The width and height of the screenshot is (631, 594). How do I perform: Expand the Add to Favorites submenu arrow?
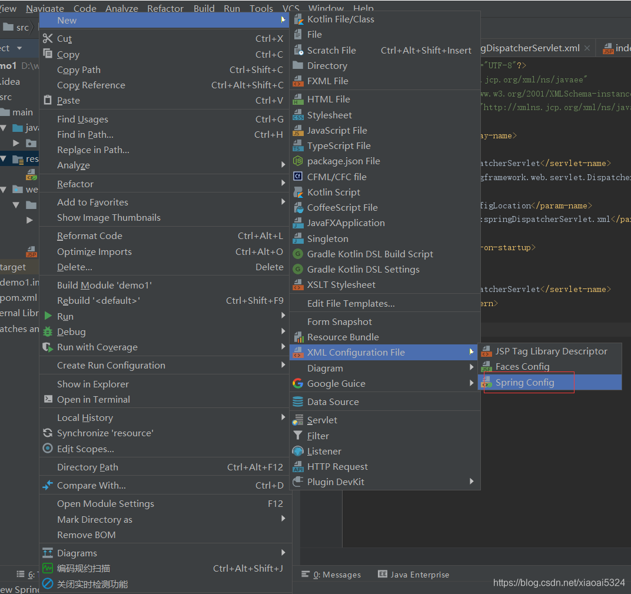pyautogui.click(x=283, y=201)
